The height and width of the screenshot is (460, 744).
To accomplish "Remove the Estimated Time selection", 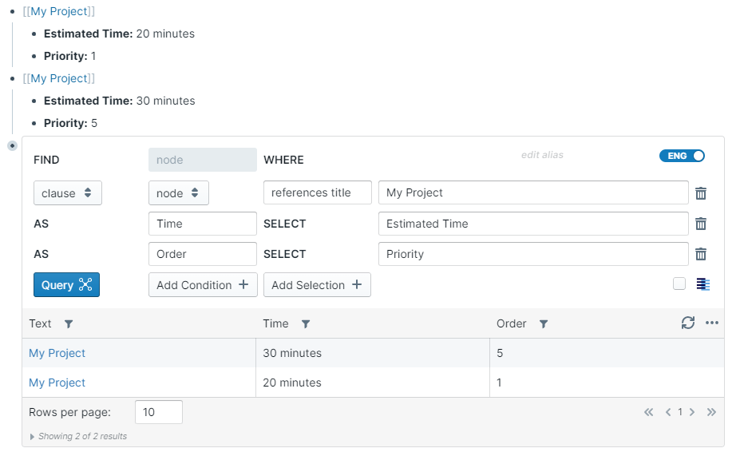I will pyautogui.click(x=701, y=224).
